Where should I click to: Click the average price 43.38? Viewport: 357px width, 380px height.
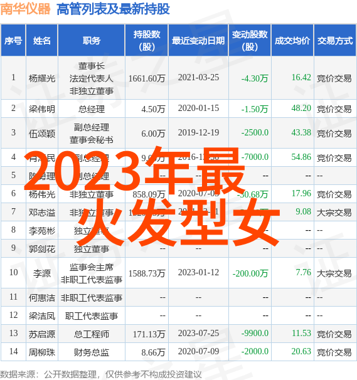(301, 133)
